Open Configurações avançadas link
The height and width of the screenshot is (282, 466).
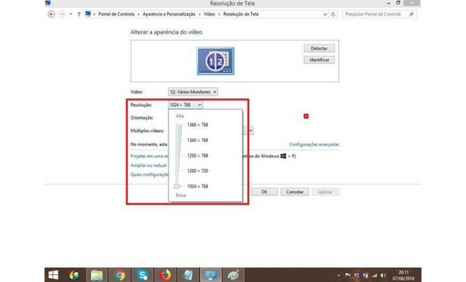coord(314,145)
